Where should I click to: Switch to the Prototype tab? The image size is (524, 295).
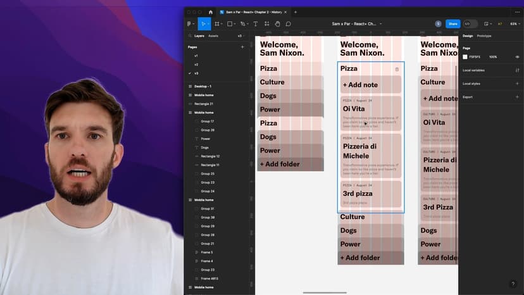coord(484,36)
